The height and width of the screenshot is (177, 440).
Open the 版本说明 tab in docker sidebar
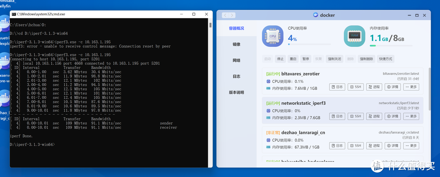[x=236, y=92]
